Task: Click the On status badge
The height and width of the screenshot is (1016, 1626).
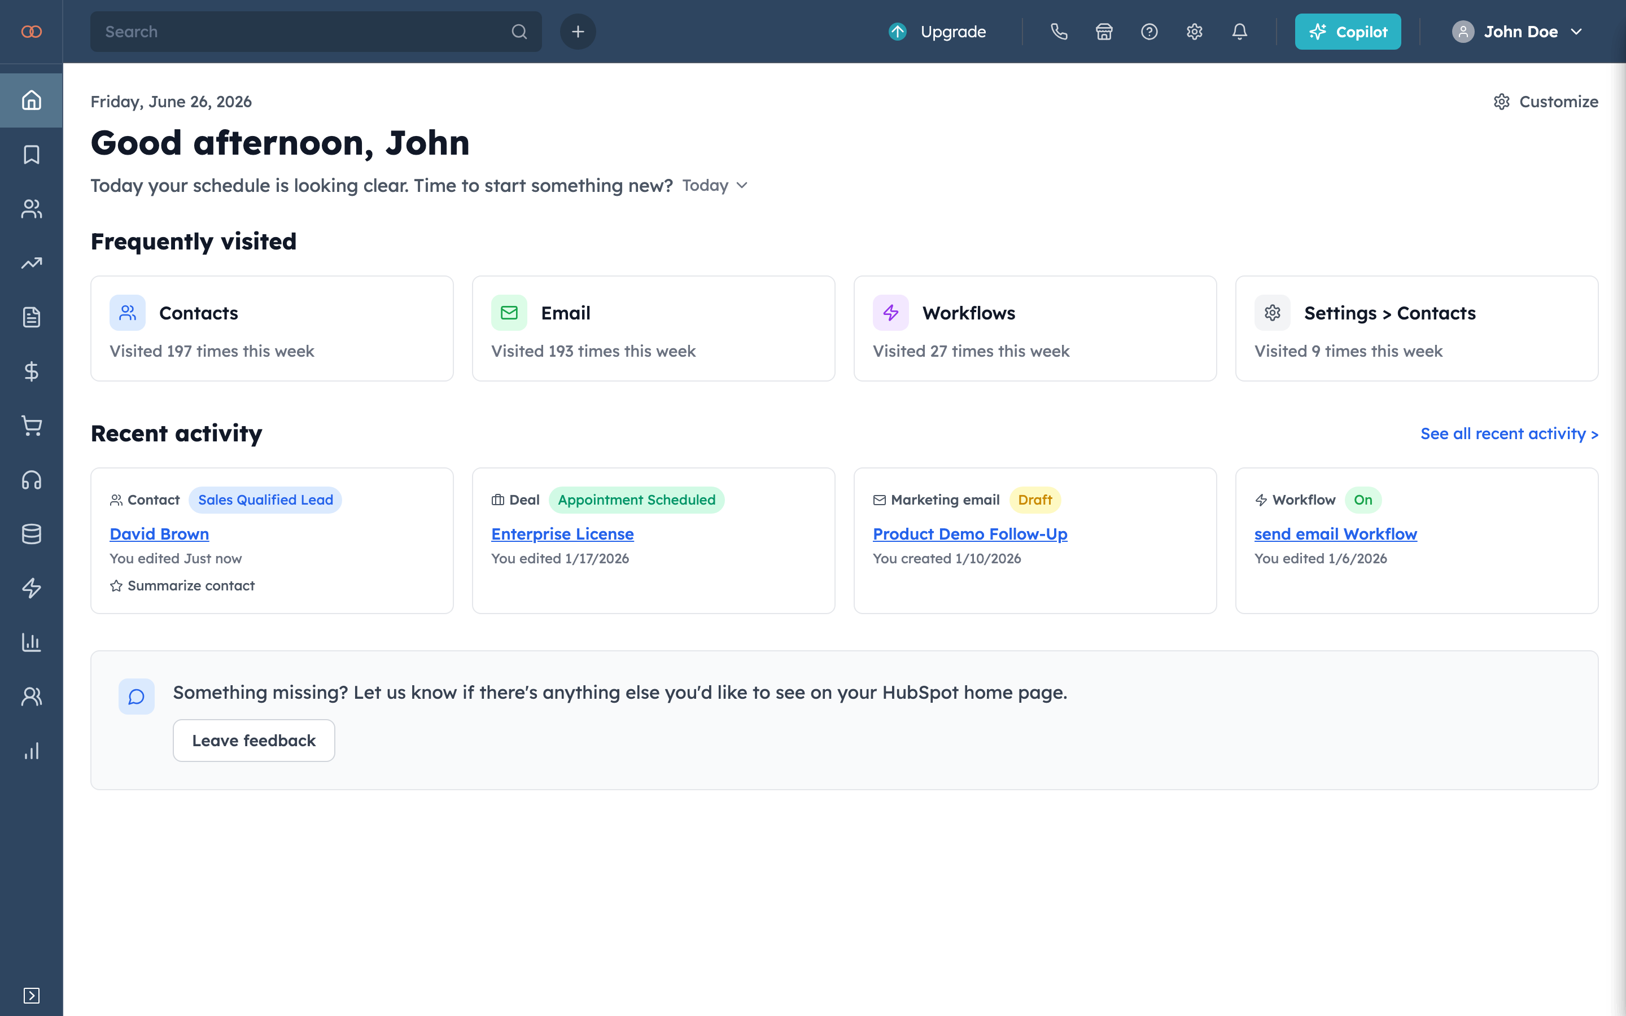Action: [x=1362, y=500]
